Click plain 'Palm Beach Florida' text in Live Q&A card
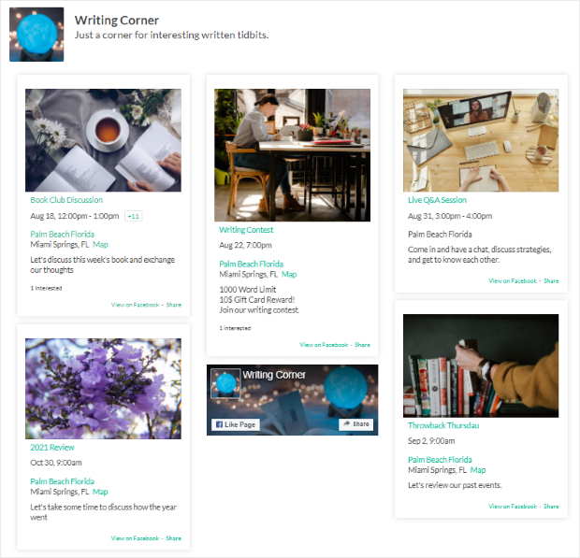The height and width of the screenshot is (558, 580). click(x=440, y=235)
